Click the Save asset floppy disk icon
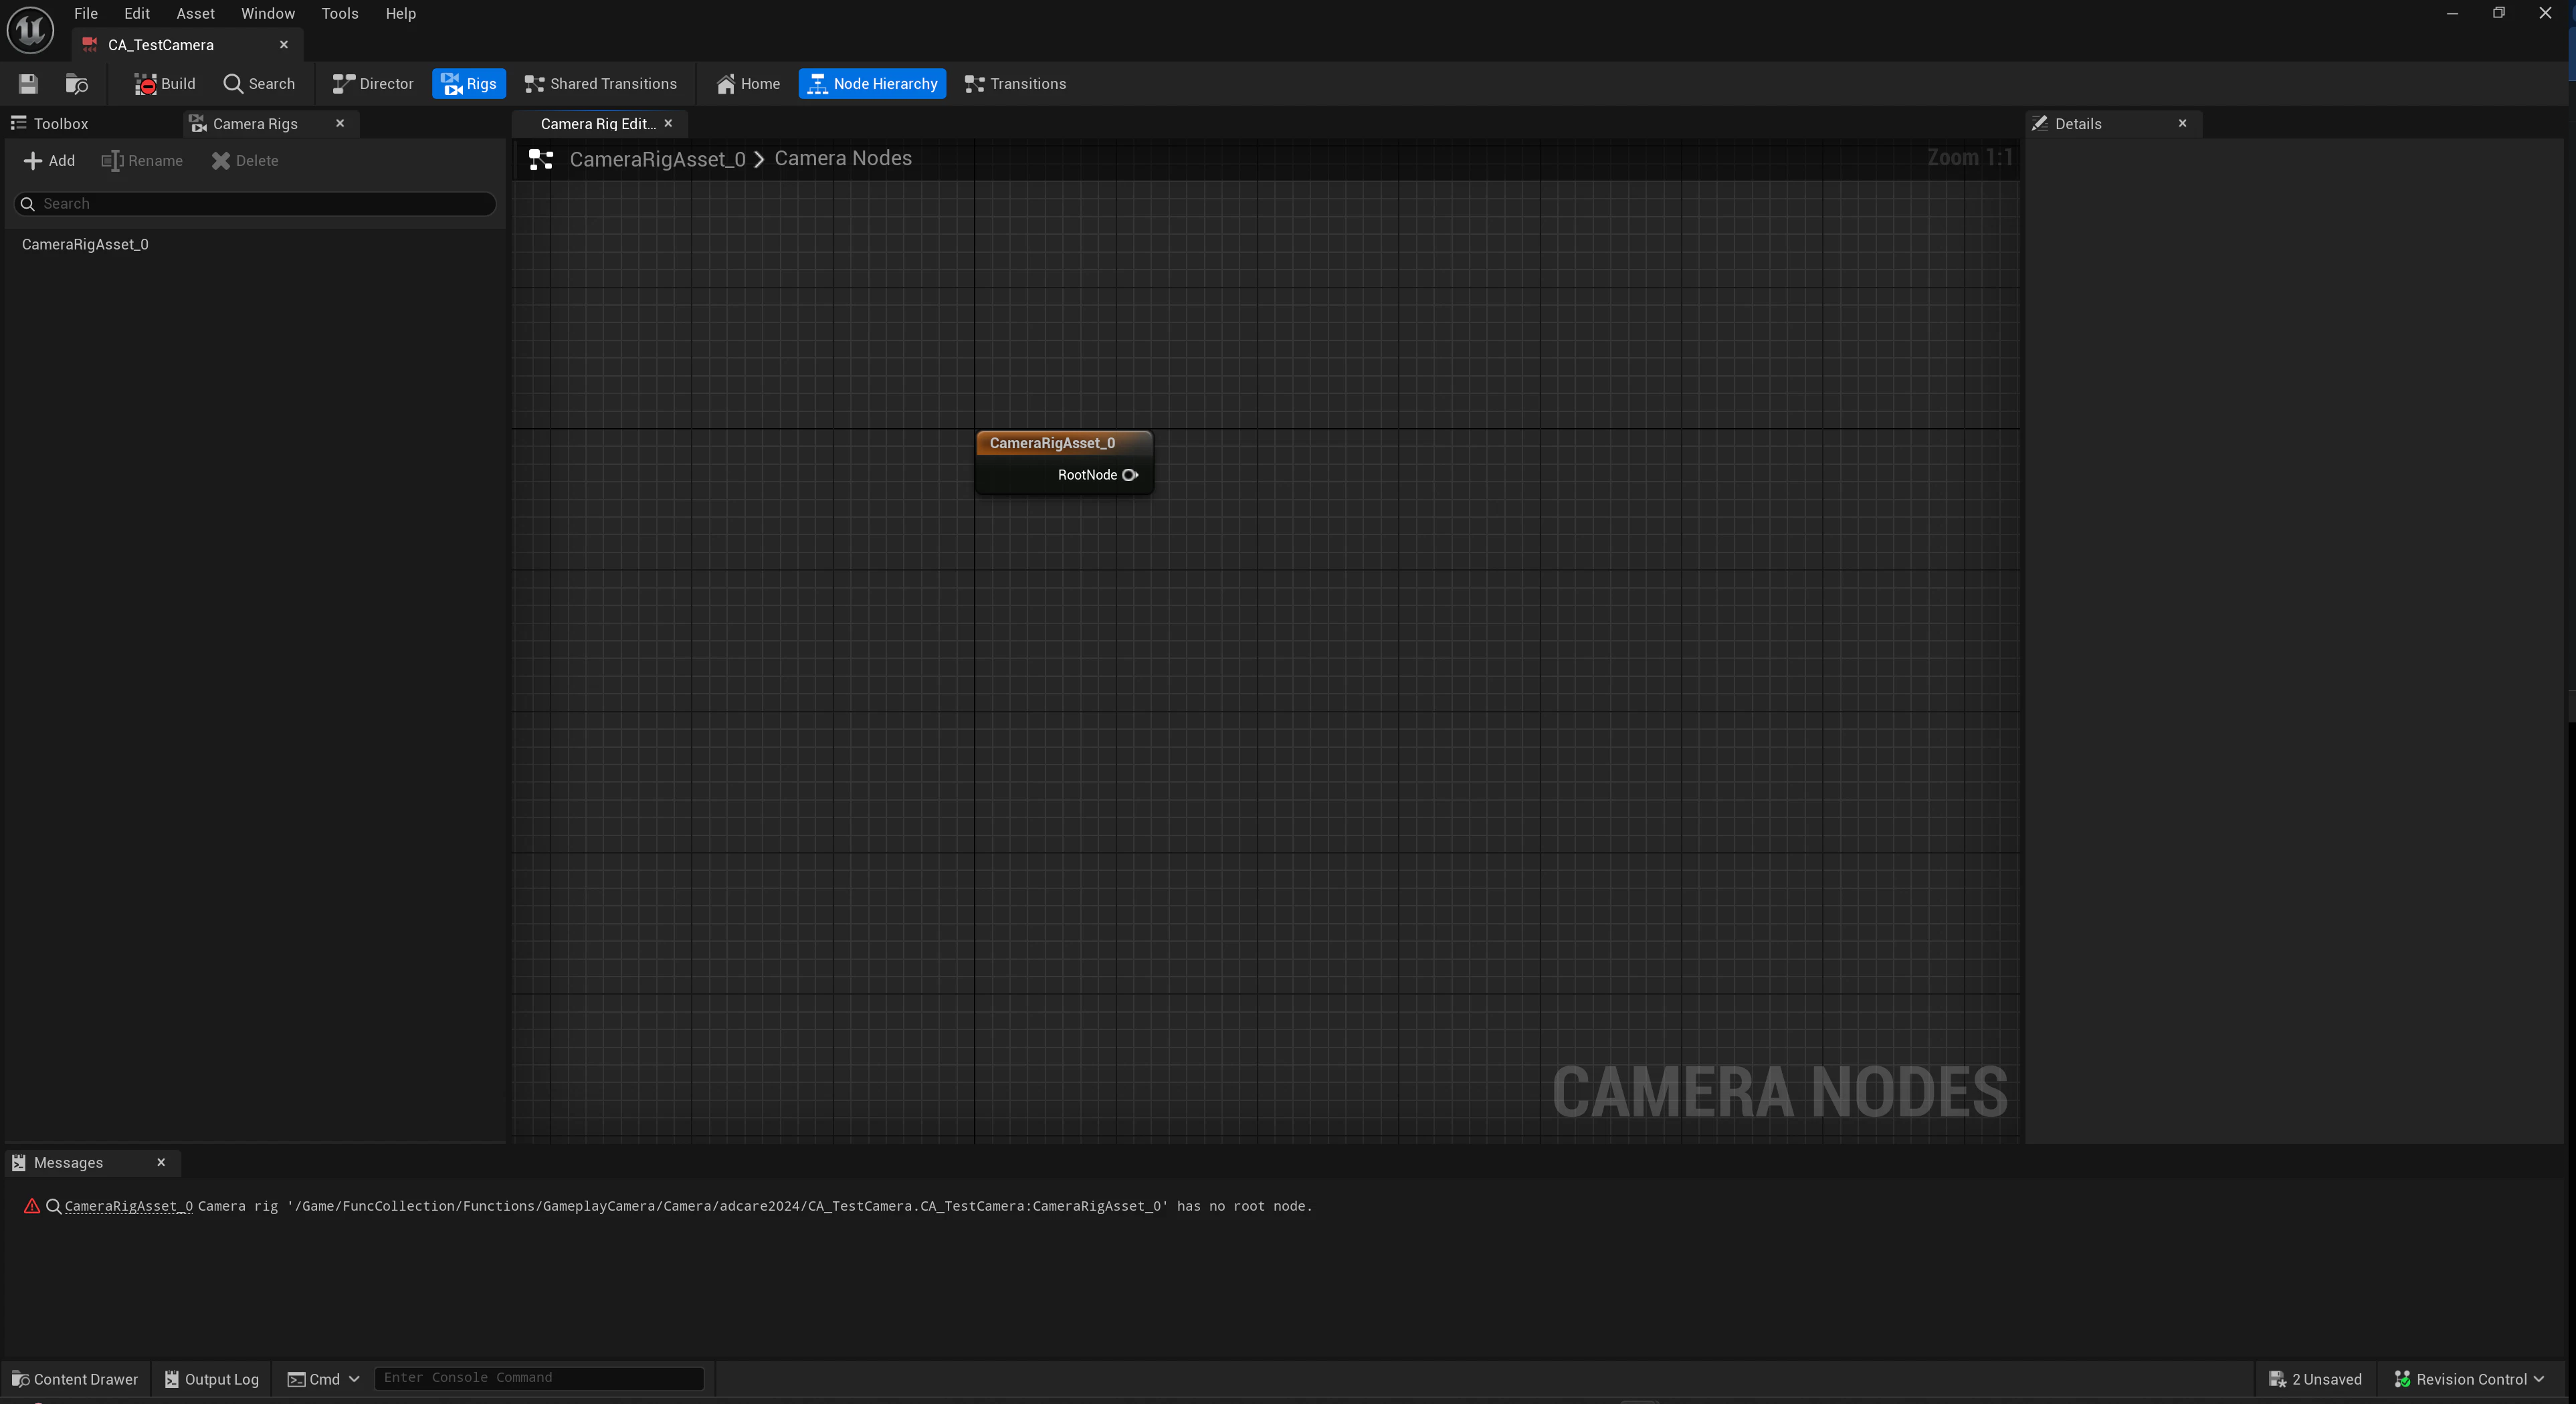The width and height of the screenshot is (2576, 1404). pos(28,84)
